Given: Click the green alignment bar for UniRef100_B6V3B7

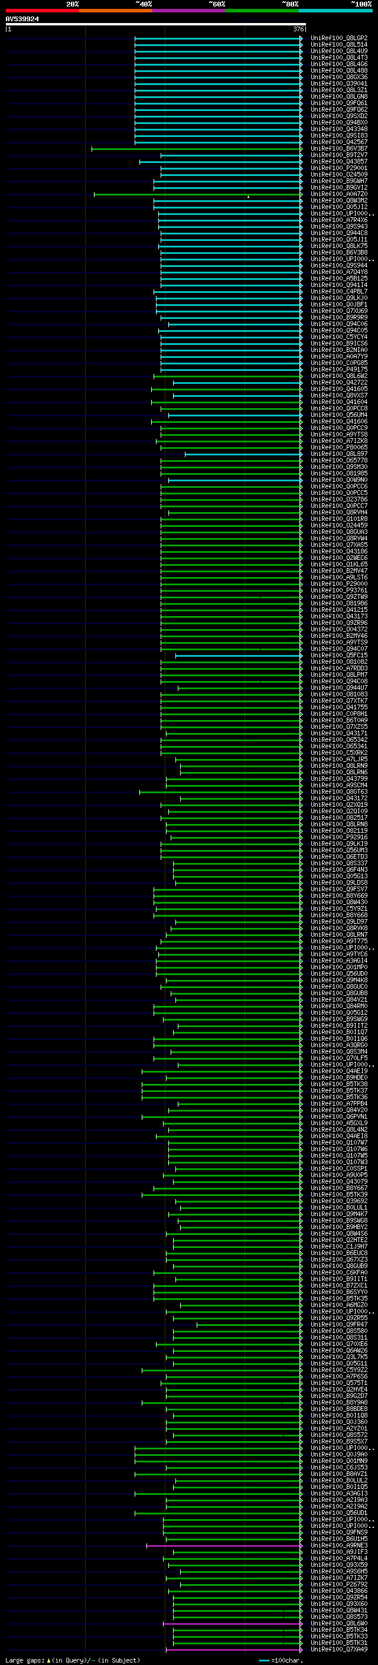Looking at the screenshot, I should (x=197, y=149).
